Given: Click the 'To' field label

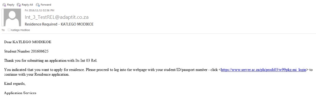Looking at the screenshot, I should (x=3, y=30).
